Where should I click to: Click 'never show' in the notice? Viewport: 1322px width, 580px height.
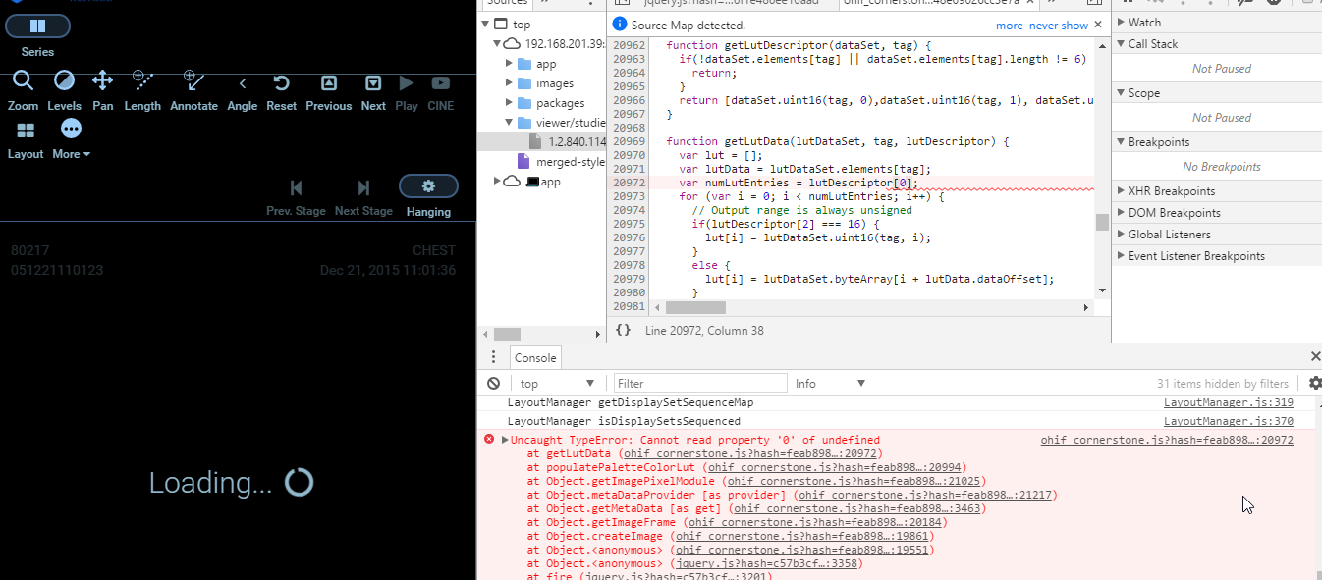(1059, 25)
